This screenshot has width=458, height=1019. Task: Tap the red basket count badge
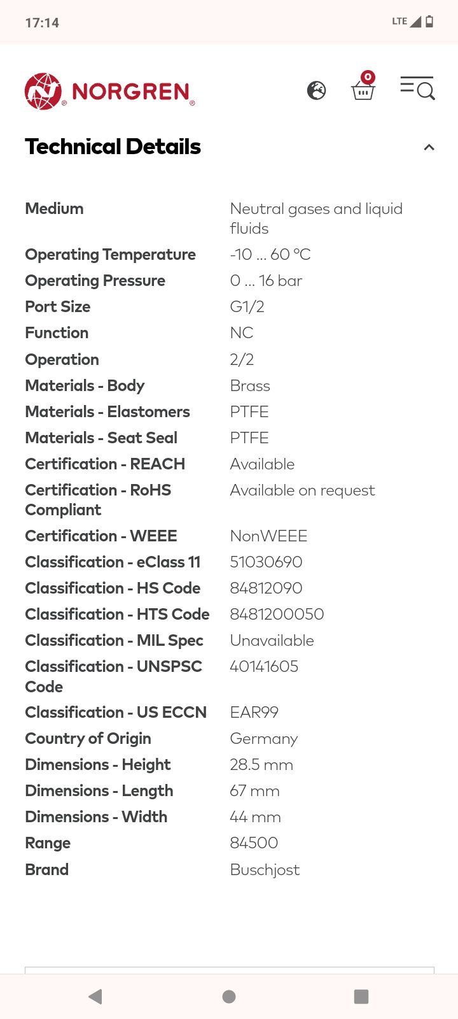[x=368, y=77]
